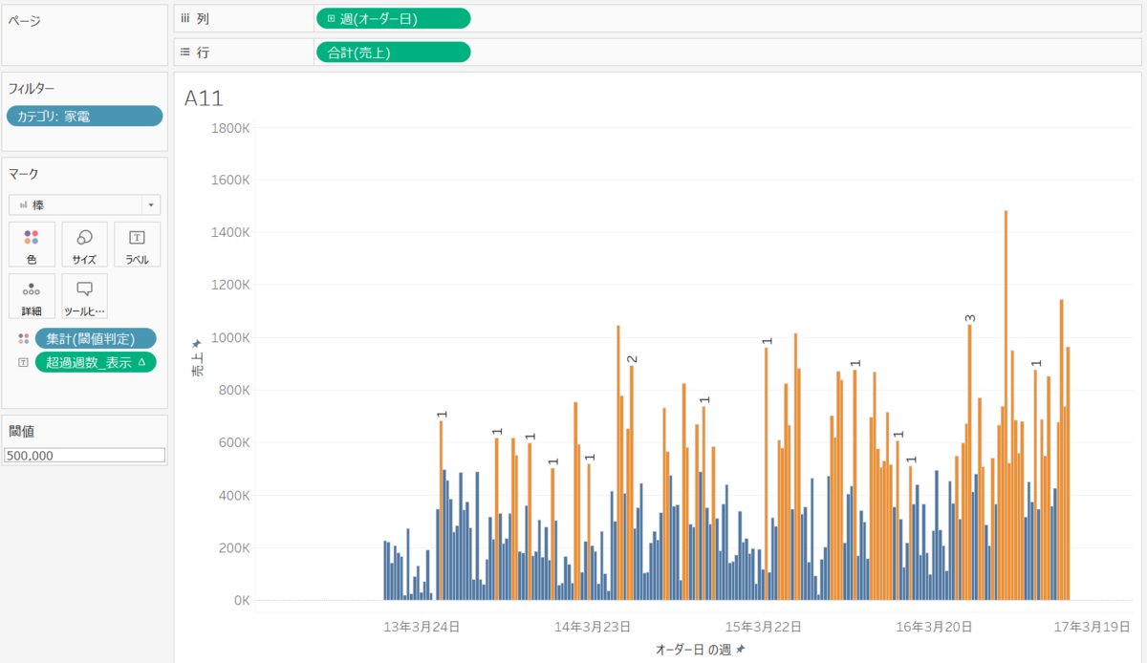Image resolution: width=1147 pixels, height=663 pixels.
Task: Click the 閾値 parameter input field
Action: point(84,456)
